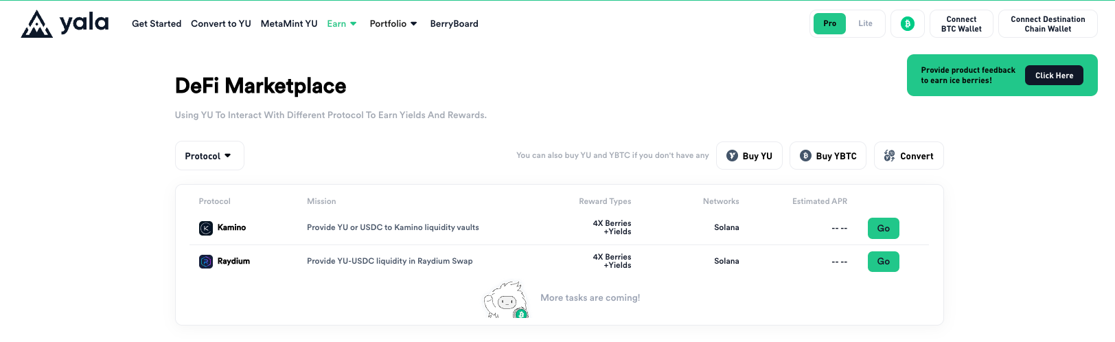Click the Kamino protocol icon
The image size is (1115, 342).
206,228
